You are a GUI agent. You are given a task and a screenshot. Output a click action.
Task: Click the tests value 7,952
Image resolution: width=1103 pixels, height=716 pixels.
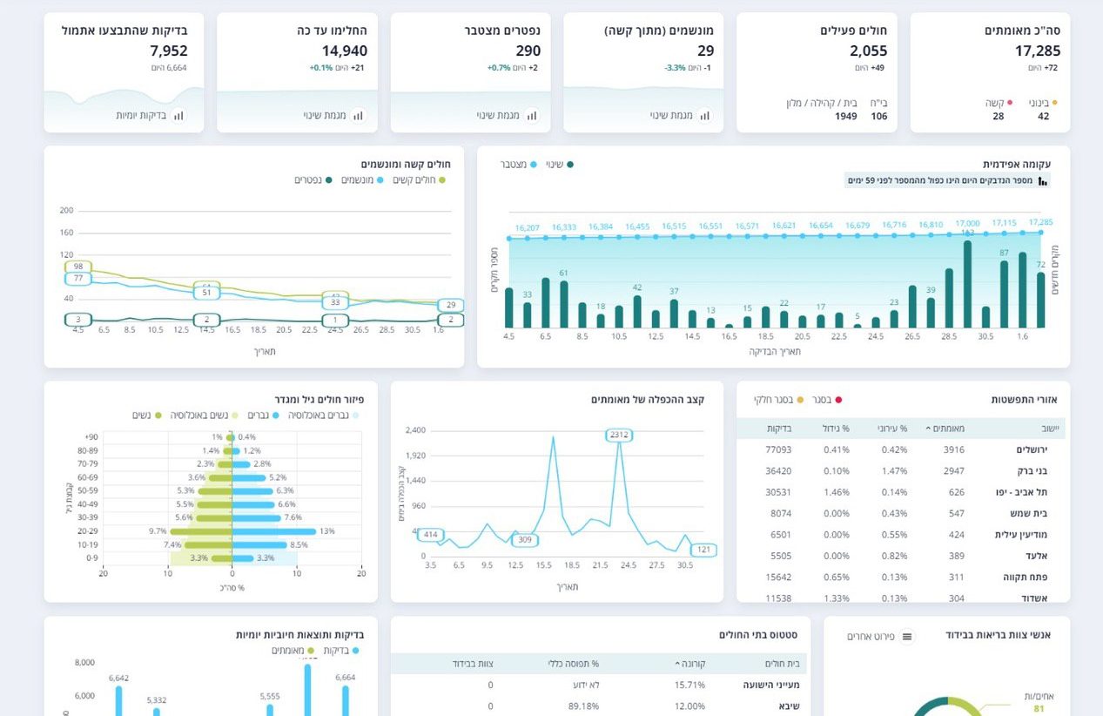coord(169,51)
